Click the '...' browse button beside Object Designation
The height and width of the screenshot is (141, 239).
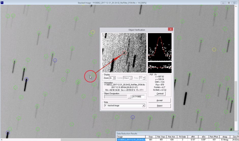(129, 97)
